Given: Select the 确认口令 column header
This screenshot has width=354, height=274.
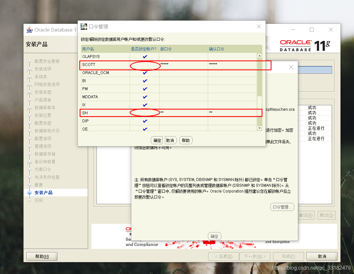Looking at the screenshot, I should (x=232, y=49).
